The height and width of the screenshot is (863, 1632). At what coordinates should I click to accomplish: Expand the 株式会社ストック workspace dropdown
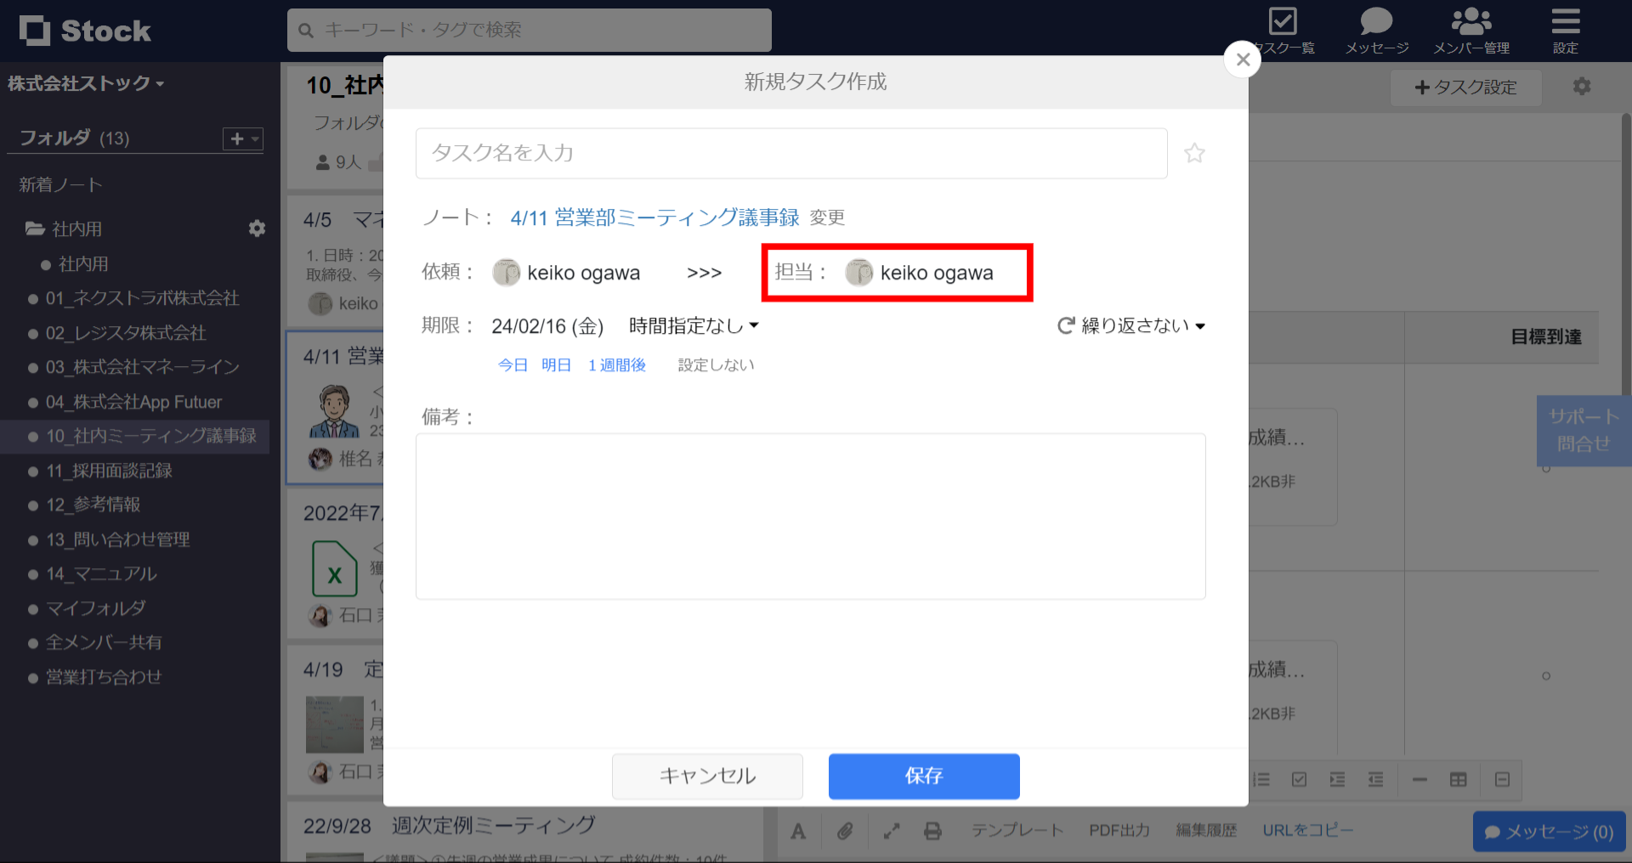coord(85,82)
